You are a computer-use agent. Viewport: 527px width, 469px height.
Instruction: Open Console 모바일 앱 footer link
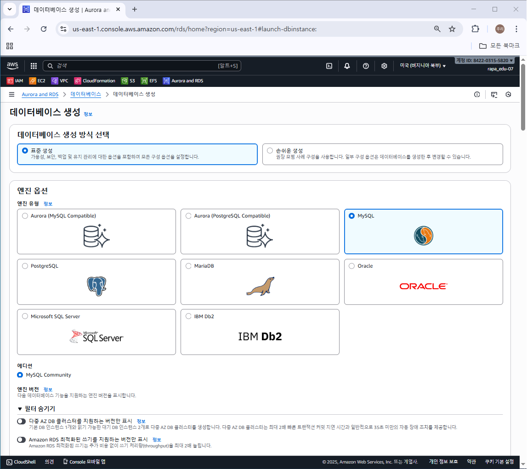pyautogui.click(x=85, y=462)
